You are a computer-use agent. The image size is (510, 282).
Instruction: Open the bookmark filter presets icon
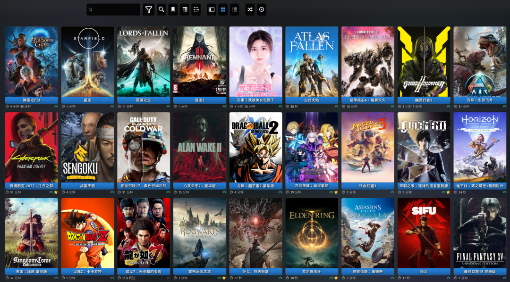(x=173, y=9)
